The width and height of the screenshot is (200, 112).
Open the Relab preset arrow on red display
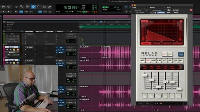(181, 21)
